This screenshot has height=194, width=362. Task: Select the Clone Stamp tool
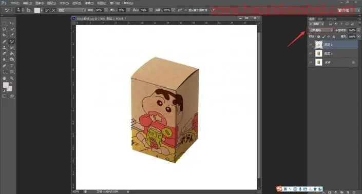point(5,48)
